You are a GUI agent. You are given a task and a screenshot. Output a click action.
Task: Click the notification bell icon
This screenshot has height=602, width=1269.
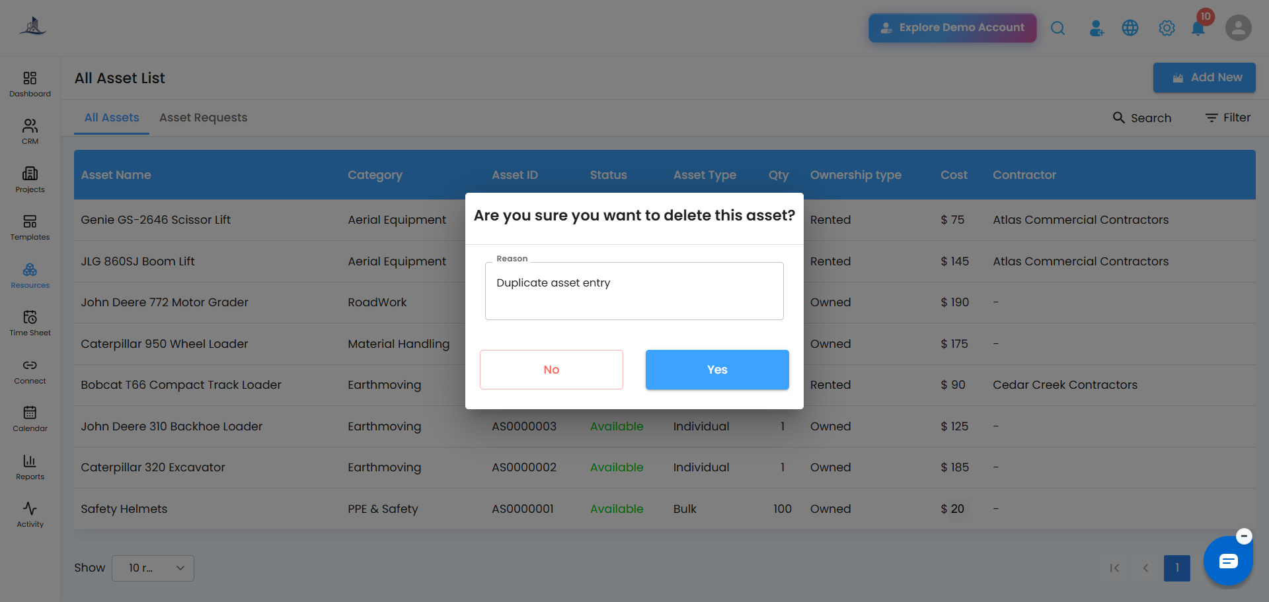(1198, 28)
